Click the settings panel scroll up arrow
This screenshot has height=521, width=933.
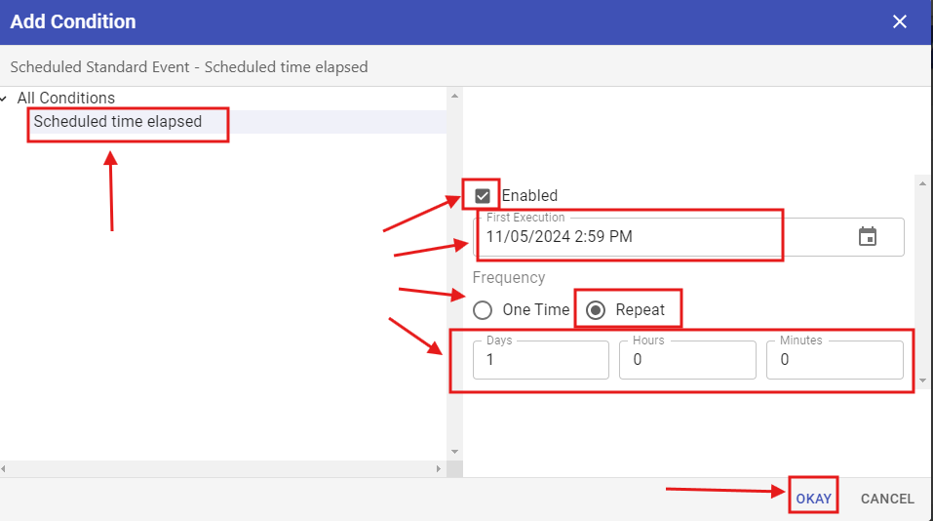coord(922,184)
